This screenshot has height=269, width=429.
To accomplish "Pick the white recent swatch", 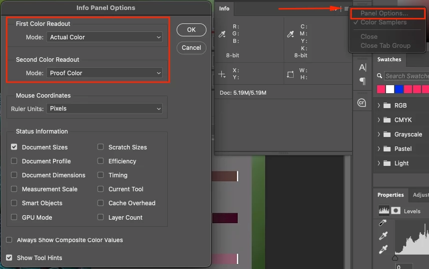I will pos(390,89).
